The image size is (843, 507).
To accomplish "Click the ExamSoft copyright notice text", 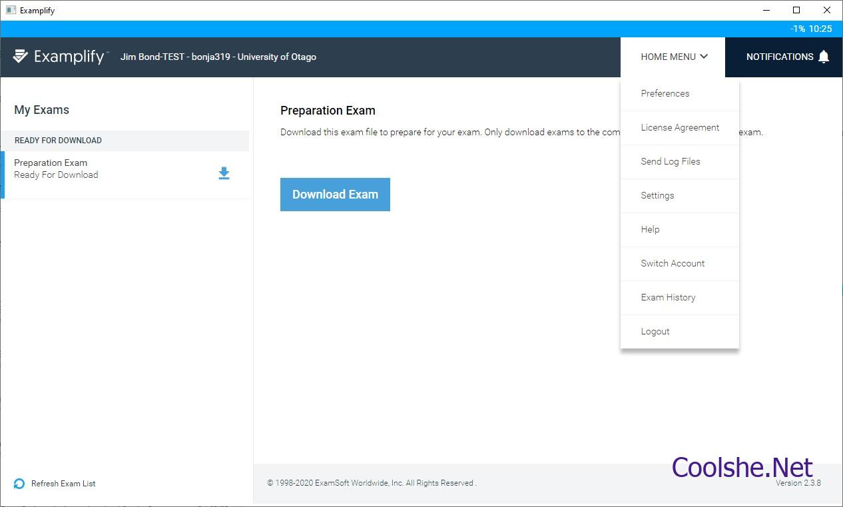I will [372, 483].
